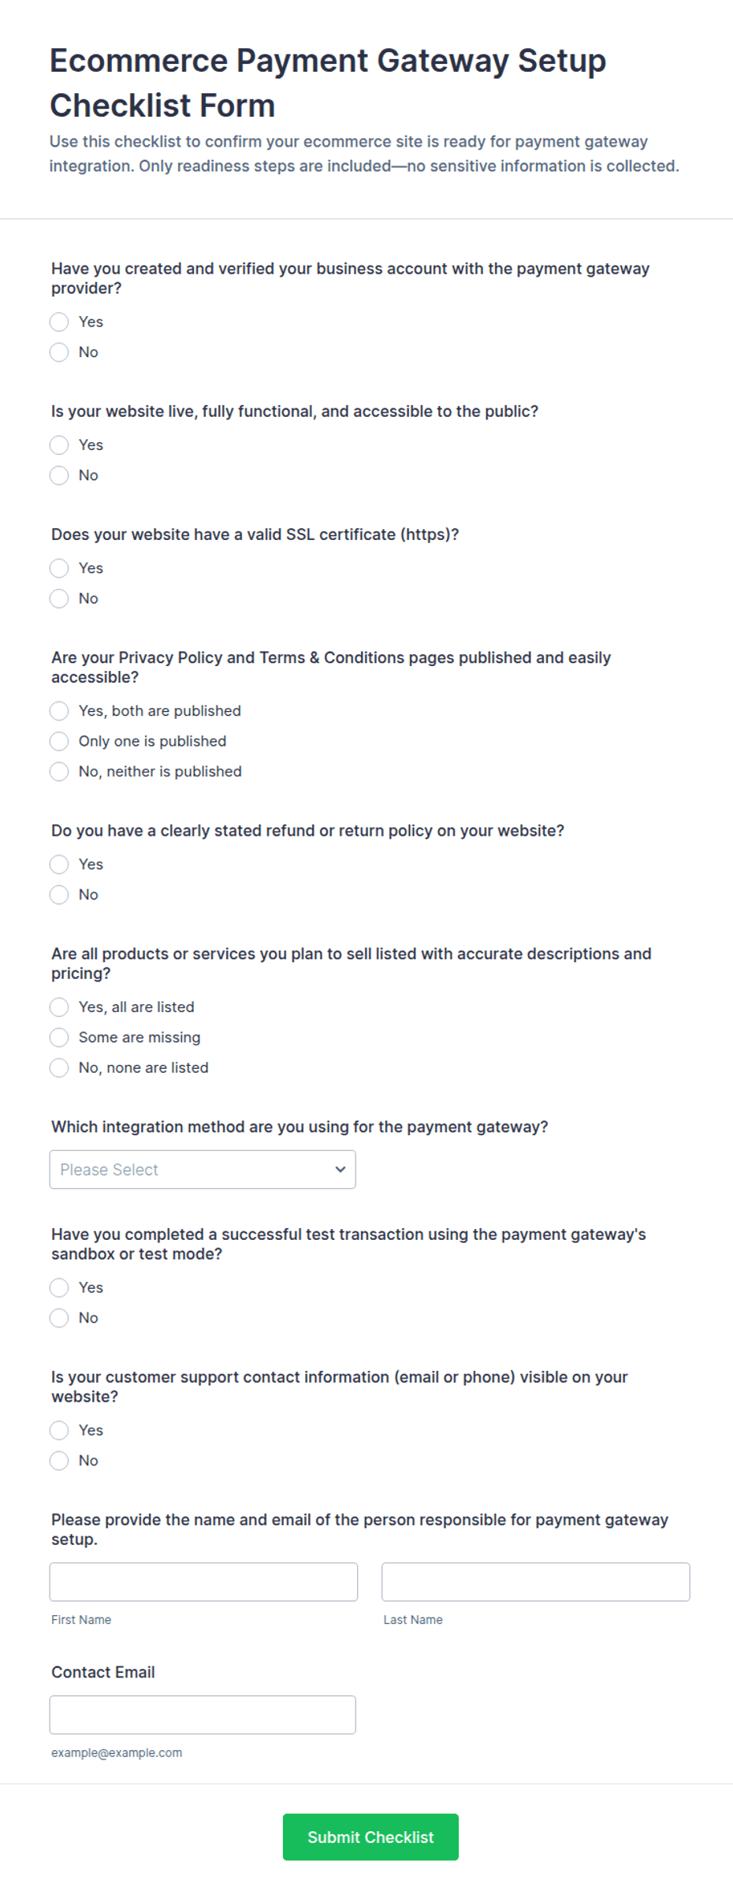Select No for verified business account question
Screen dimensions: 733x1899
(x=59, y=352)
